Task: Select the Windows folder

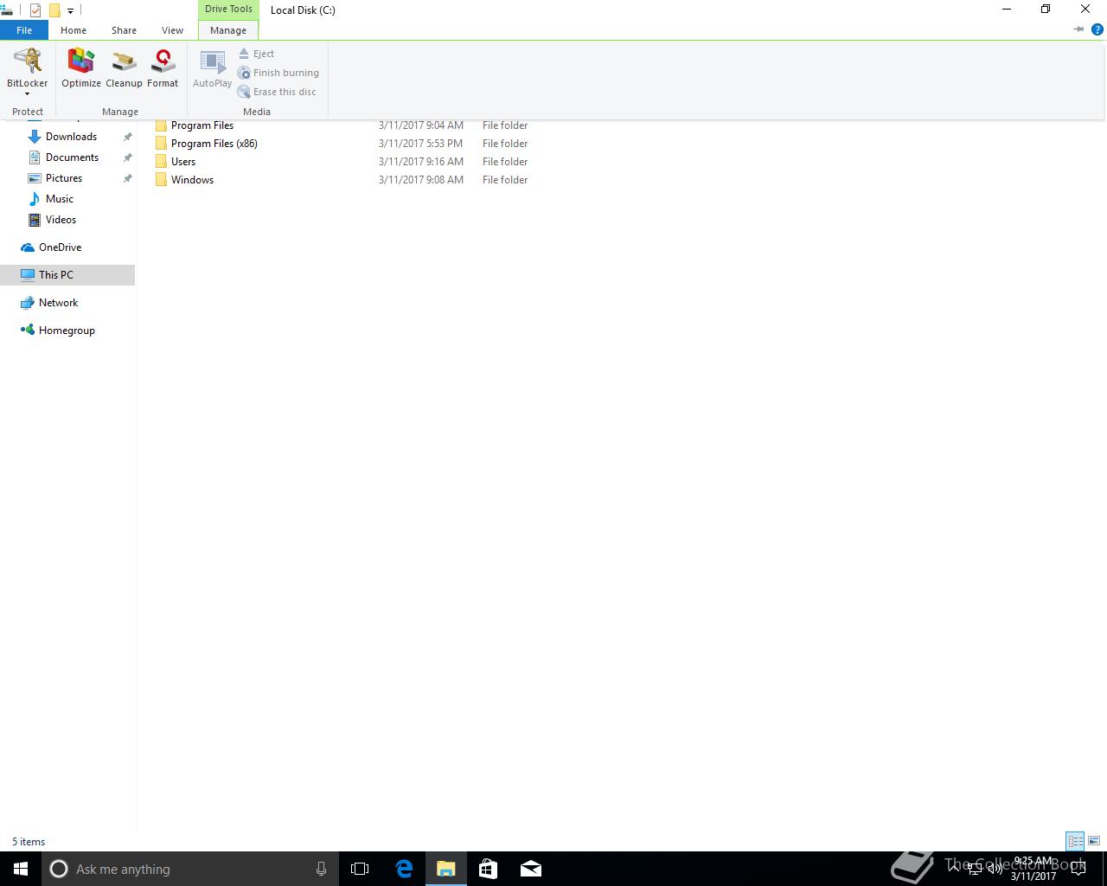Action: tap(192, 180)
